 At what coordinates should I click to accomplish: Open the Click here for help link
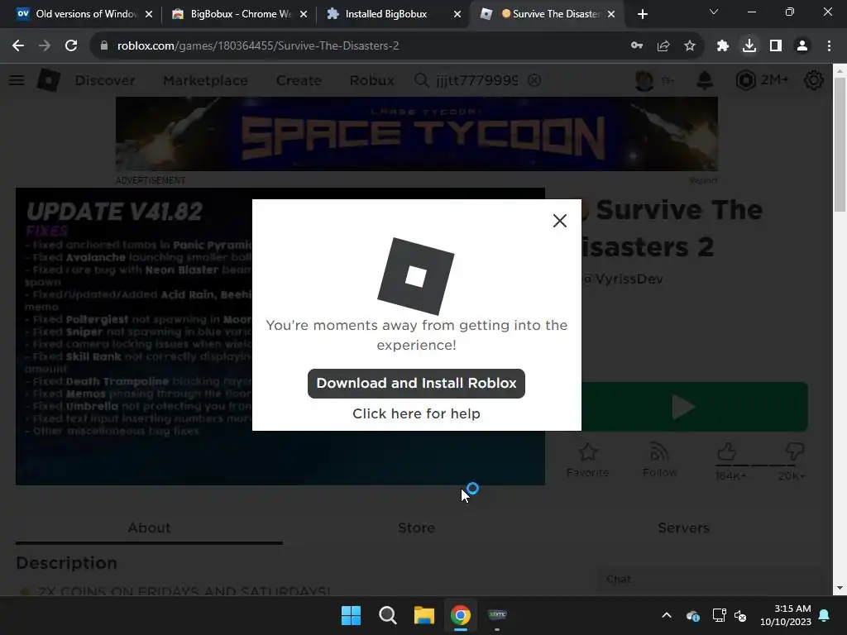tap(416, 413)
